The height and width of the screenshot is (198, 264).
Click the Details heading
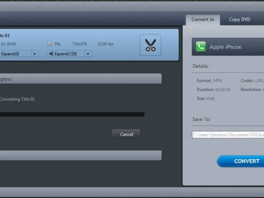200,66
